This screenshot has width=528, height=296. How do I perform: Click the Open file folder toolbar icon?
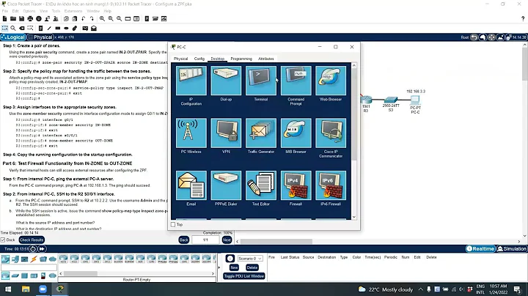pos(13,19)
